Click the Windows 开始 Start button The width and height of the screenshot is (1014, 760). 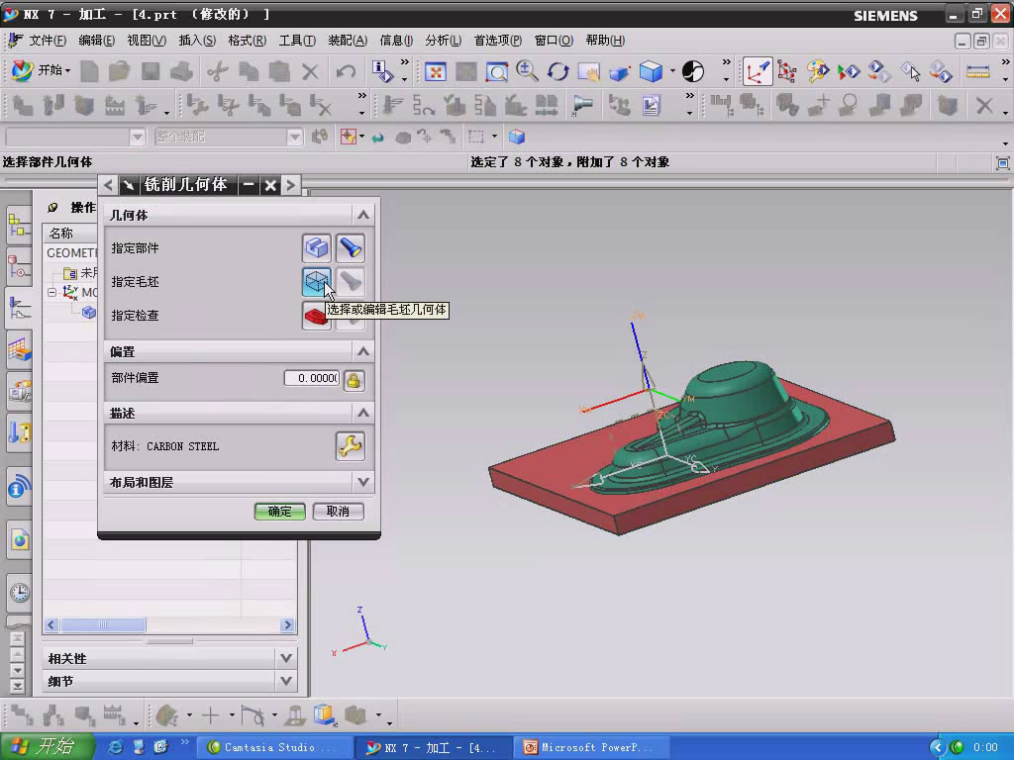47,747
